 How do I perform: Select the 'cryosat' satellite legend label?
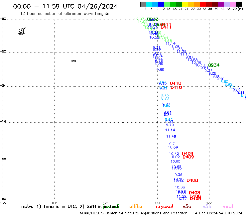tap(165, 207)
